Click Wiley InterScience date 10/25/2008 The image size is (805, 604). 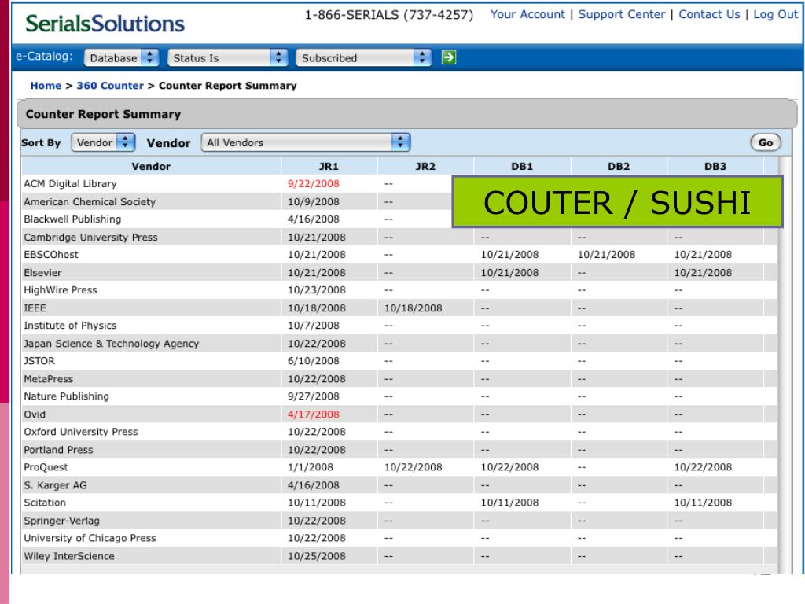[316, 556]
